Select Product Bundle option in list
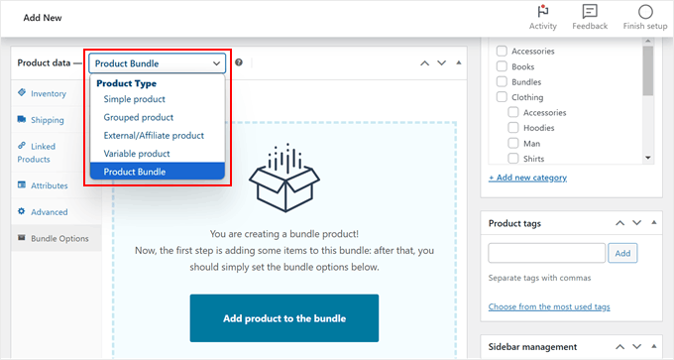Viewport: 674px width, 360px height. 158,172
